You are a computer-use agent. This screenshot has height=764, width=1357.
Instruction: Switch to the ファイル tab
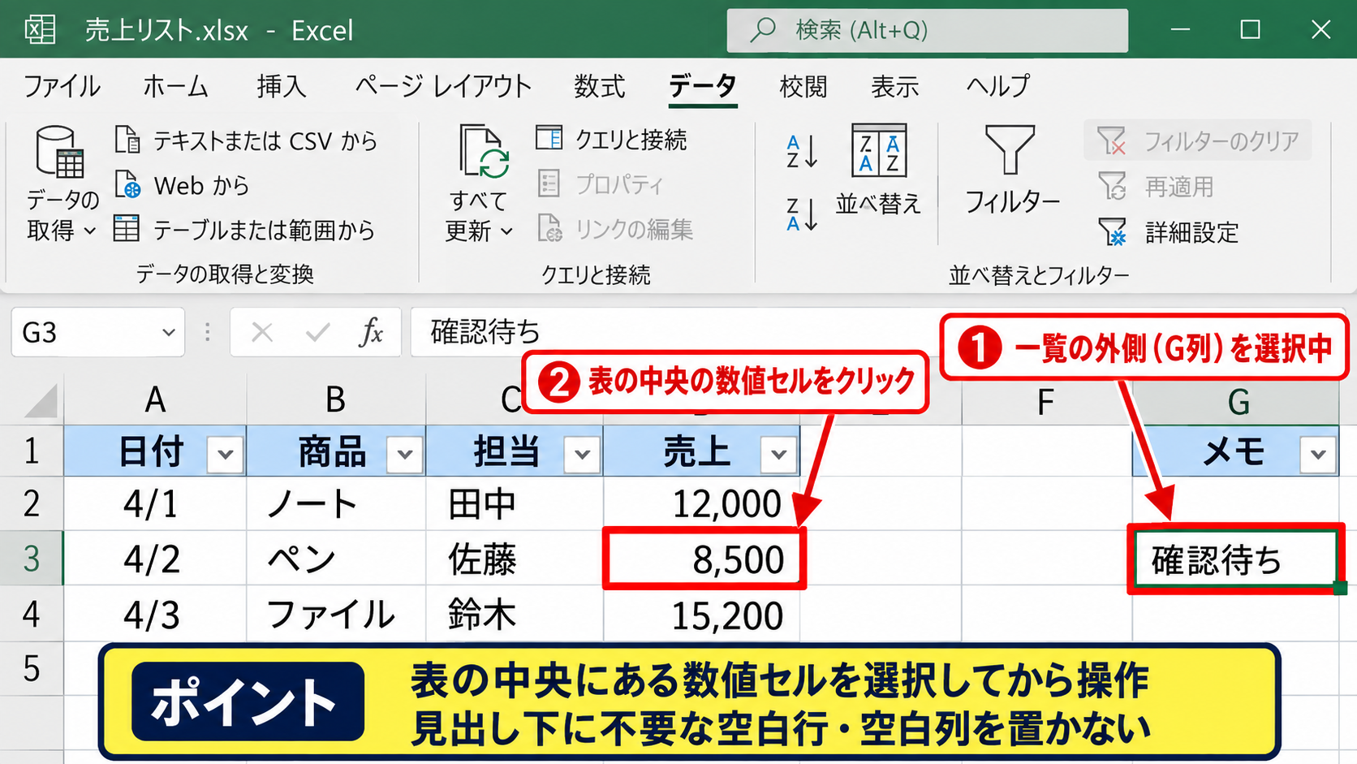[x=62, y=86]
